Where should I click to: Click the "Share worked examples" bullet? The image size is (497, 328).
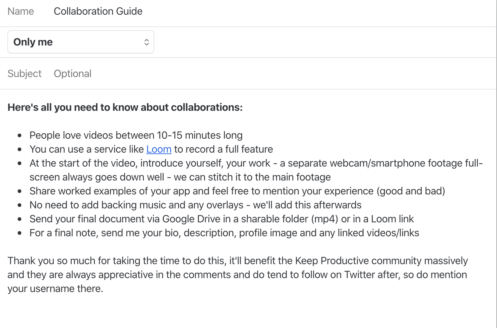coord(237,191)
